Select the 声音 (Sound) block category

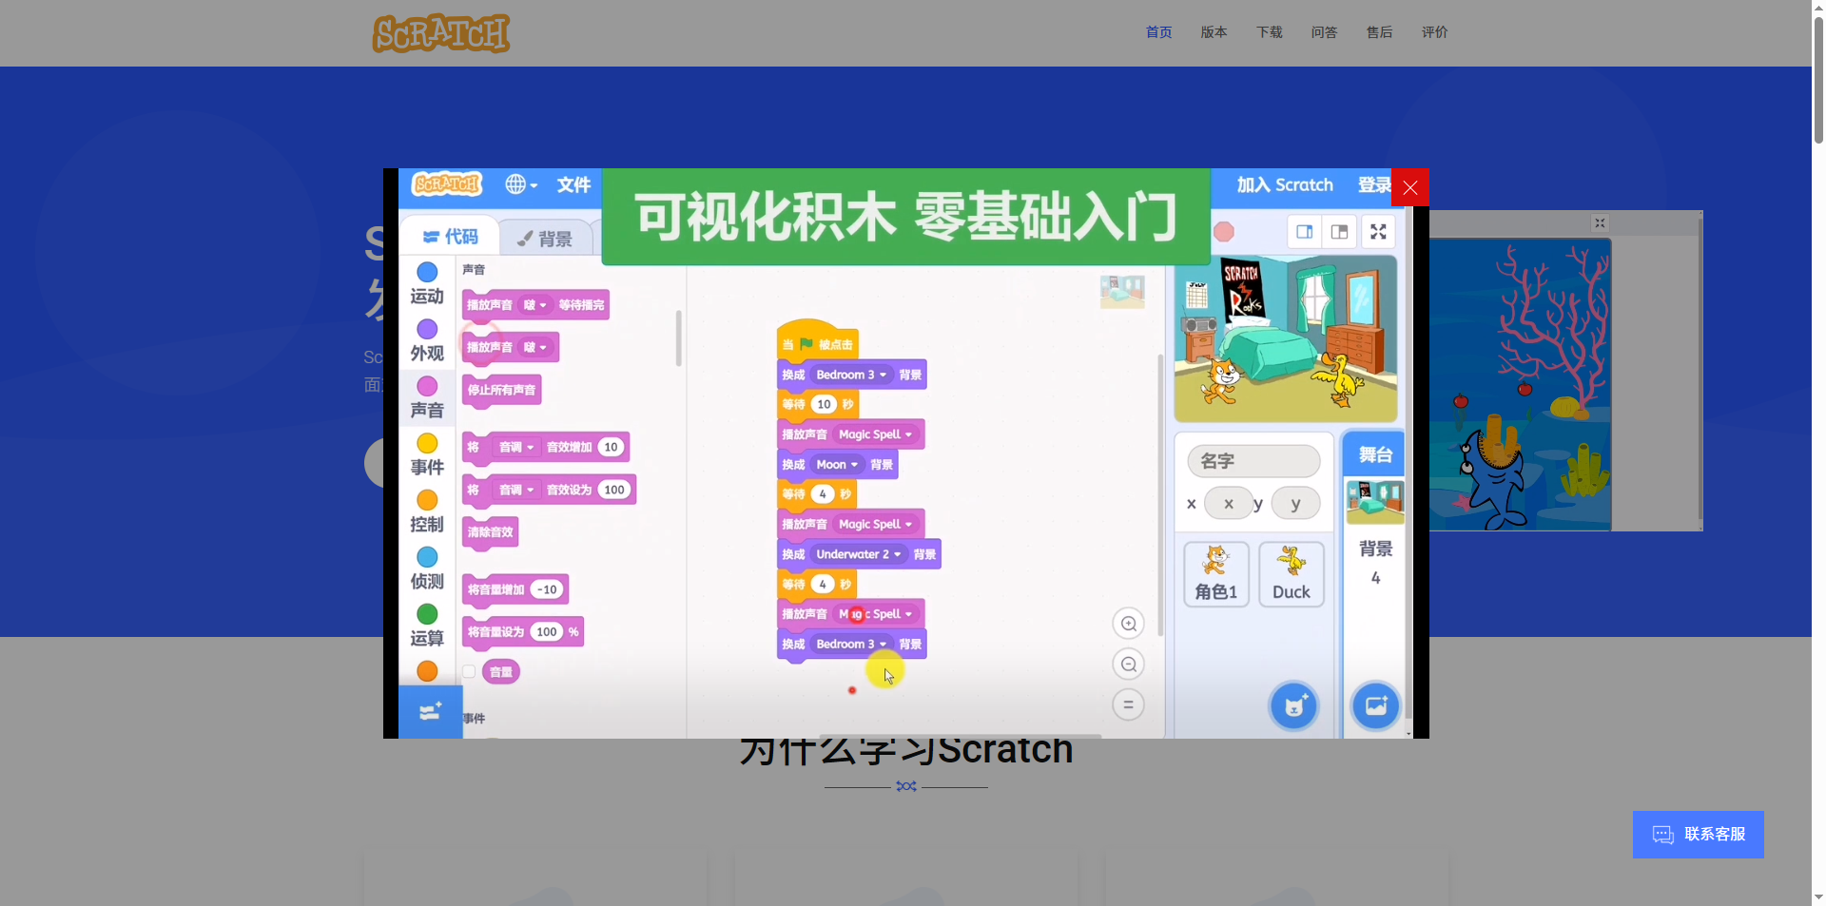click(427, 394)
